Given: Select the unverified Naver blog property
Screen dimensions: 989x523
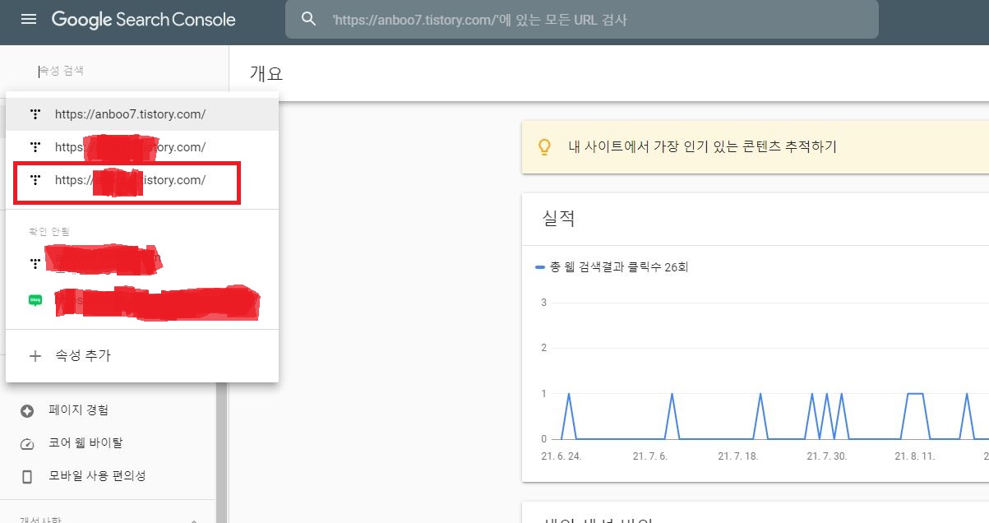Looking at the screenshot, I should tap(142, 301).
